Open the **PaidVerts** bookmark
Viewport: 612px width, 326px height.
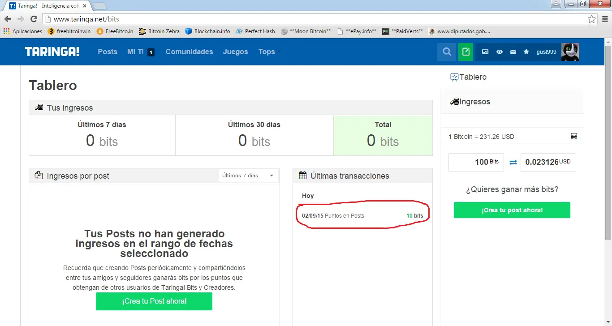pos(402,31)
